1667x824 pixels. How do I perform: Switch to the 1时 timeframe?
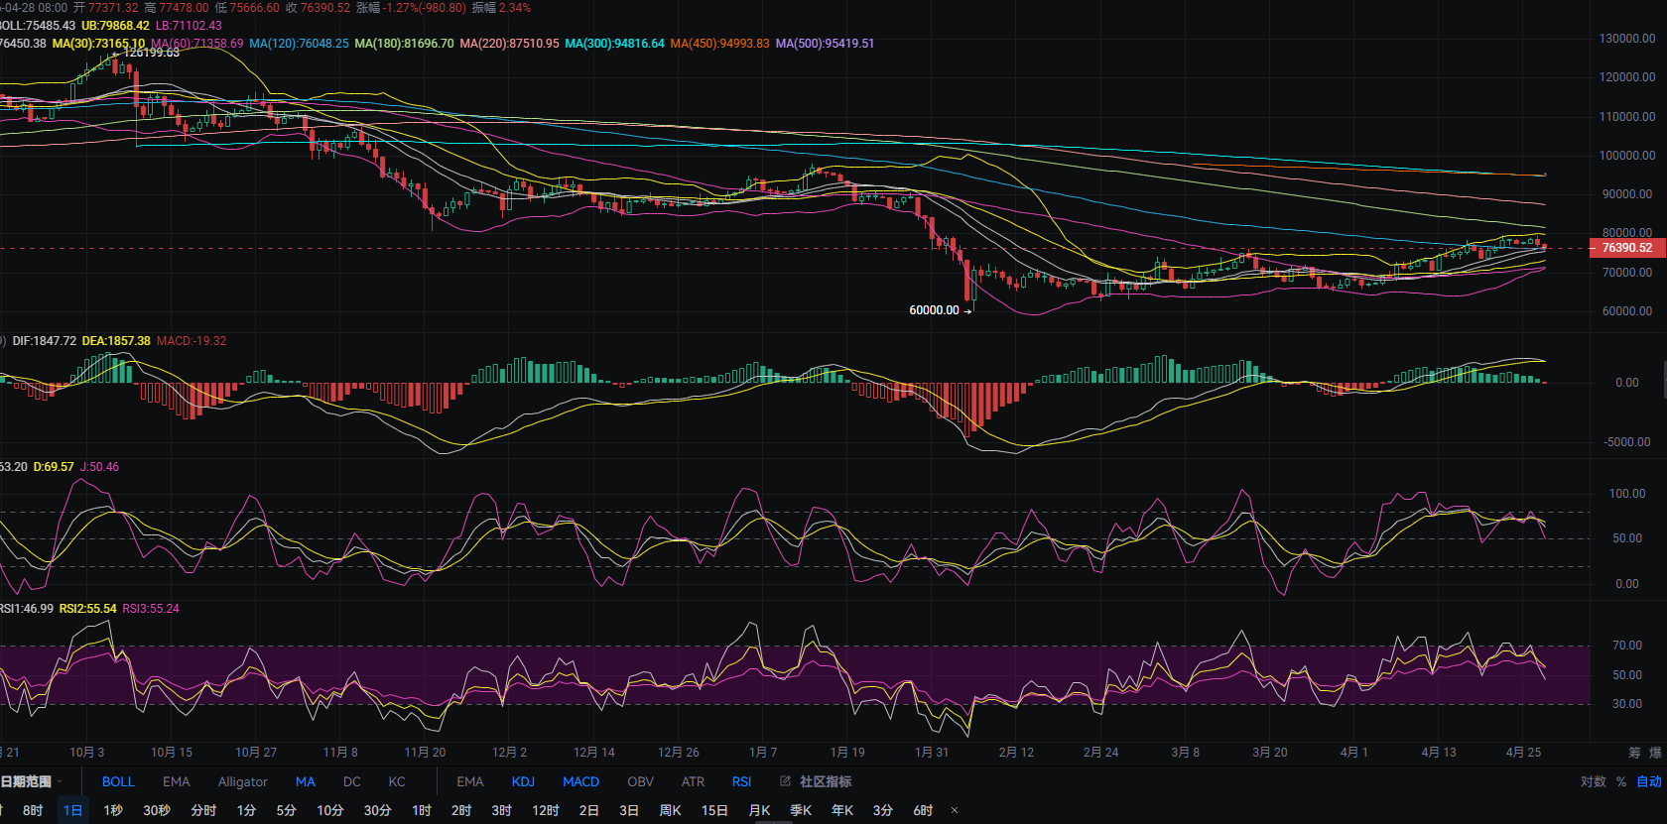[x=422, y=810]
